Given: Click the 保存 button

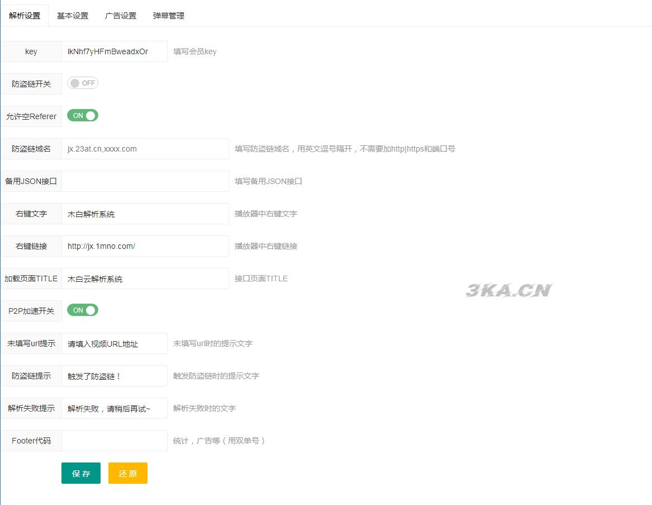Looking at the screenshot, I should pos(80,473).
